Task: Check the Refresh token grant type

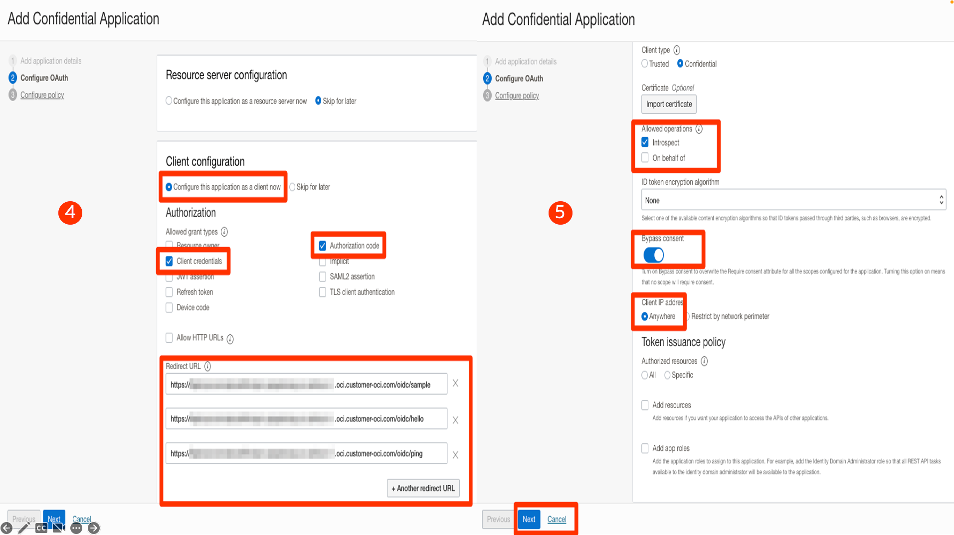Action: (169, 292)
